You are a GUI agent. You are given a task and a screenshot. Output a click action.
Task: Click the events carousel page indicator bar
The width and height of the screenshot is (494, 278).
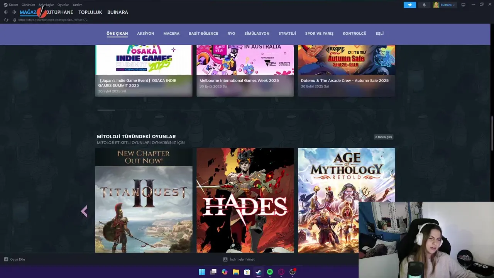point(106,110)
